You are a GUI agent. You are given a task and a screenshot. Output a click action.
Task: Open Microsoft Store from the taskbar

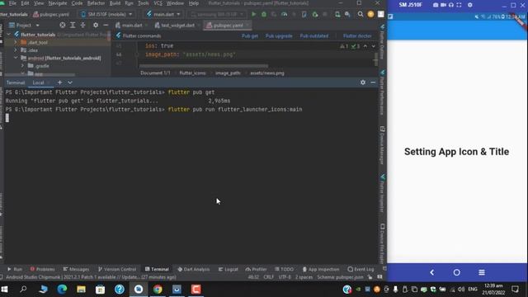[101, 290]
